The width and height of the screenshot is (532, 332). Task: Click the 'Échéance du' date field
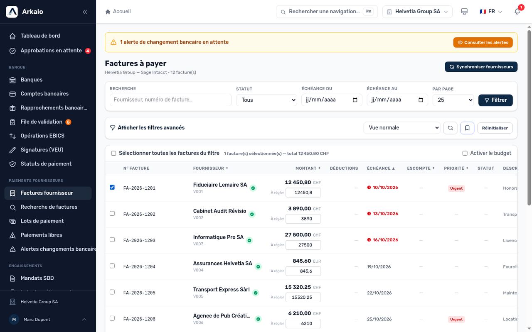332,100
